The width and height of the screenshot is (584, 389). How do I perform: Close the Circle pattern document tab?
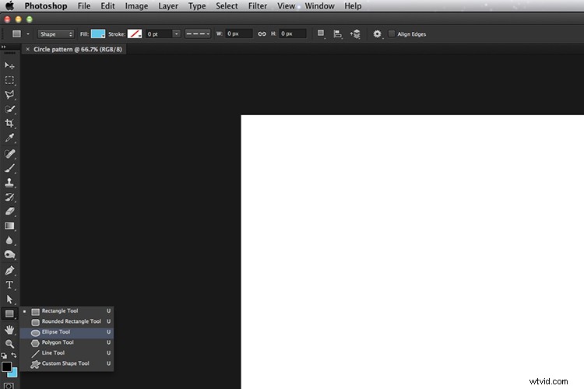coord(27,49)
